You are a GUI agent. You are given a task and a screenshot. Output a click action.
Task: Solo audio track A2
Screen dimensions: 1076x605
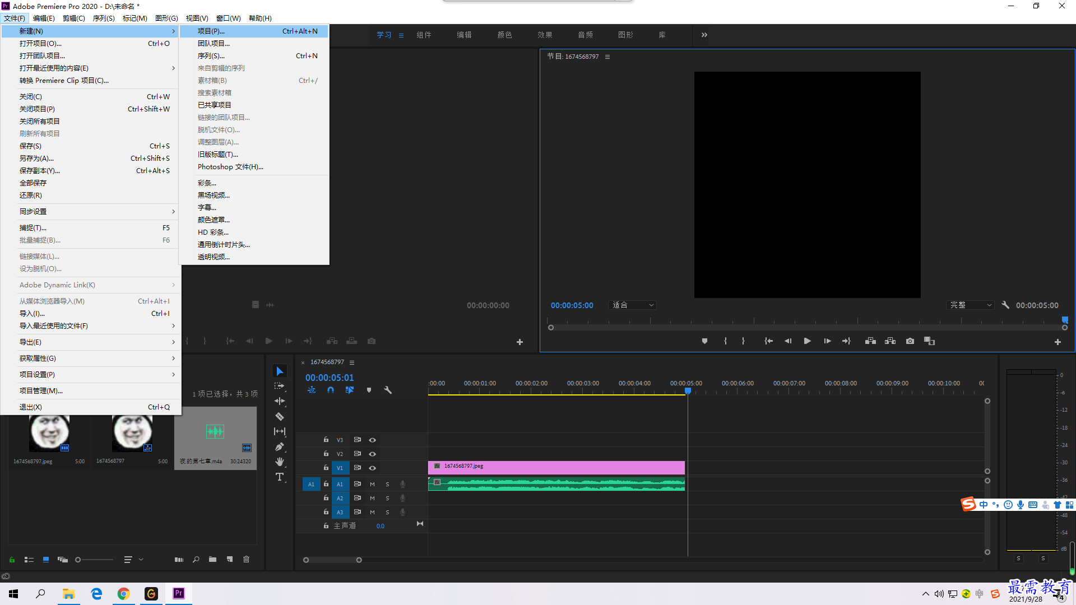tap(387, 498)
